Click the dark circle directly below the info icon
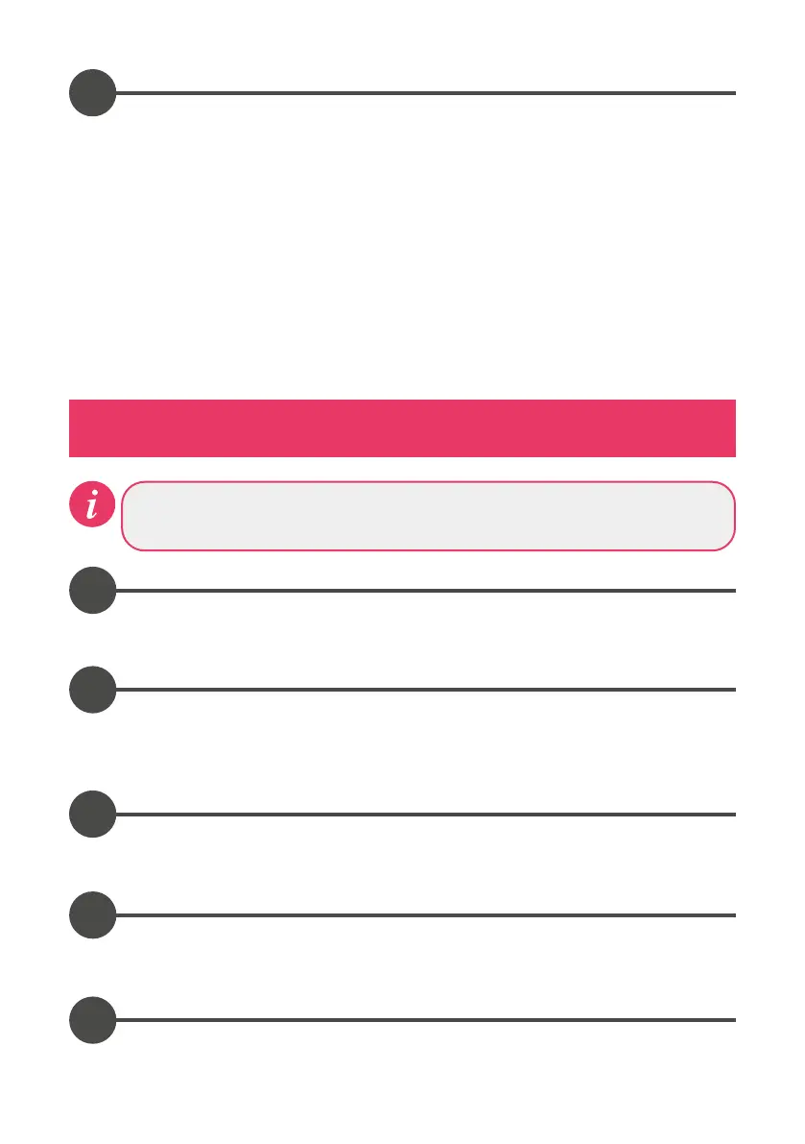Image resolution: width=805 pixels, height=1144 pixels. point(92,591)
